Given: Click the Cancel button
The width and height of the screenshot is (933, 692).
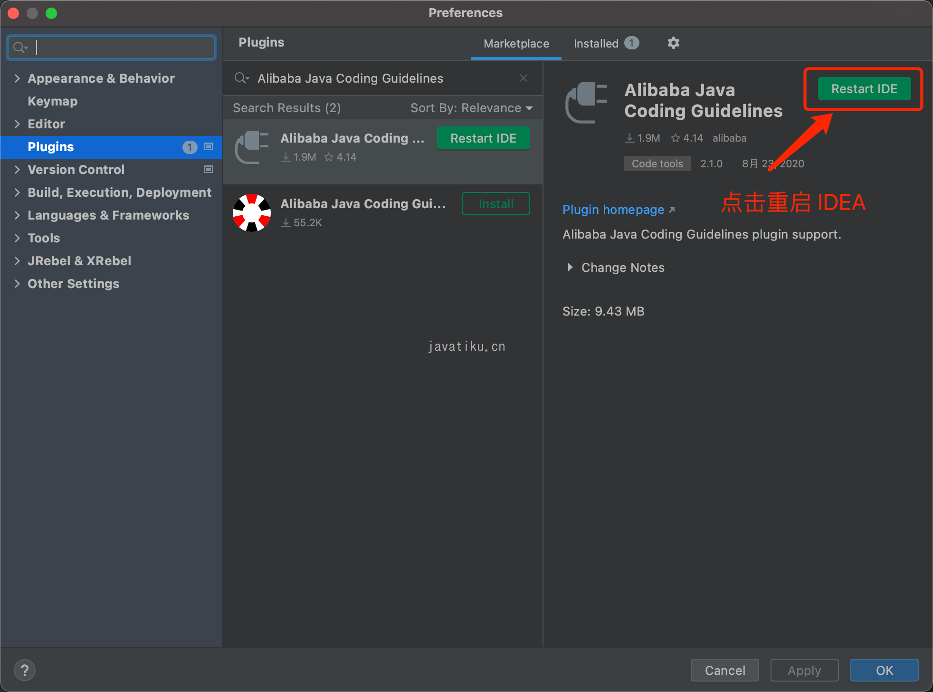Looking at the screenshot, I should (725, 670).
